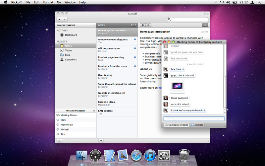Focus the search field in Kickoff window
The image size is (265, 166).
(188, 19)
